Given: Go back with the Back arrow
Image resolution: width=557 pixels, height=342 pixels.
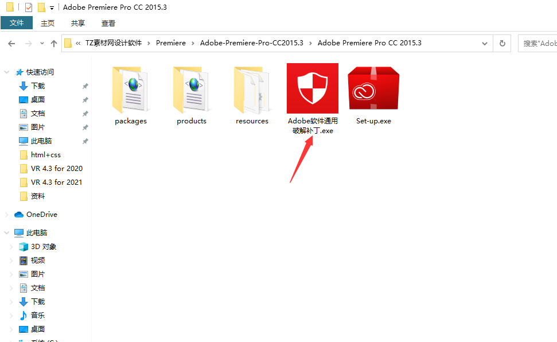Looking at the screenshot, I should coord(11,44).
